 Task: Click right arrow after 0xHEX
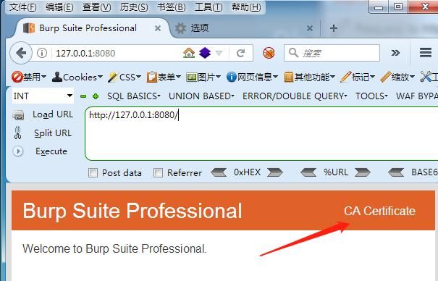coord(275,172)
